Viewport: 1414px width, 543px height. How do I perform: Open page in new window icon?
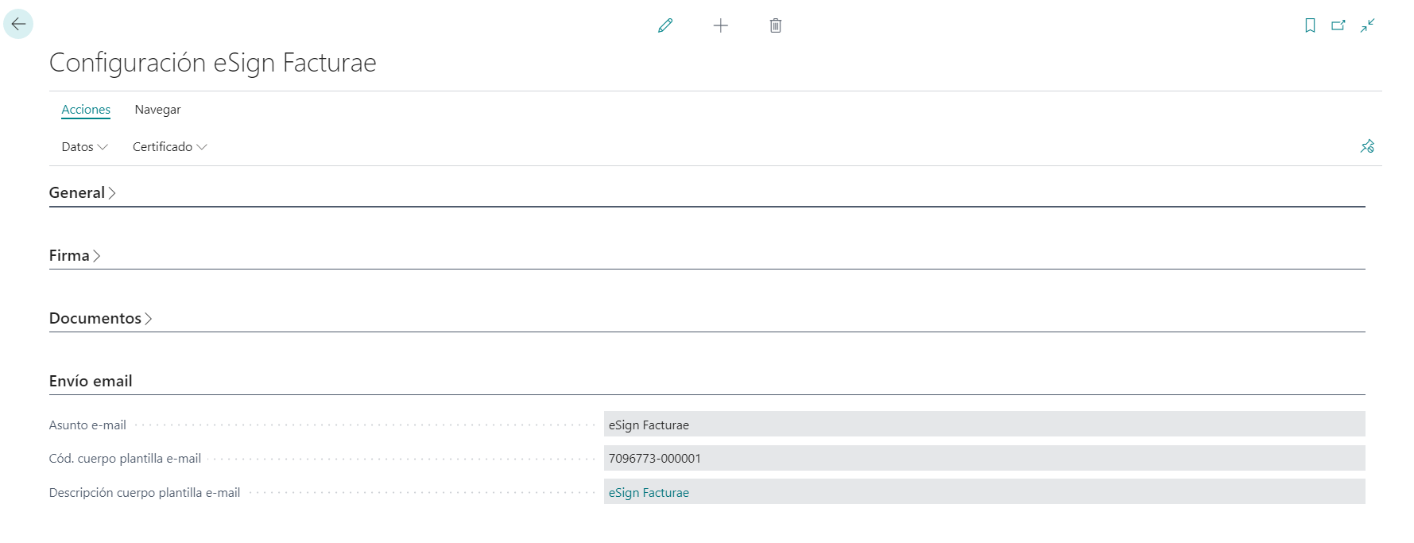tap(1338, 25)
